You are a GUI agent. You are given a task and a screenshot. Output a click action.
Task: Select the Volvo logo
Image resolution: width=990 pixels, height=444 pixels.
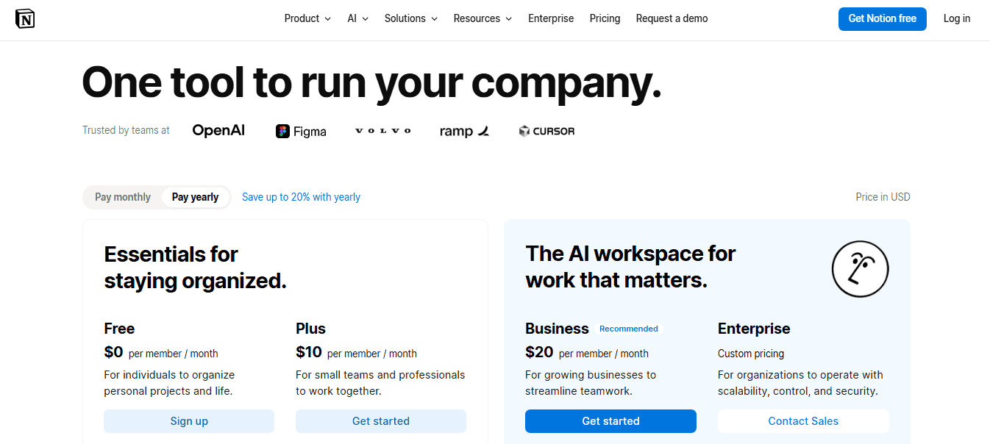pos(382,130)
